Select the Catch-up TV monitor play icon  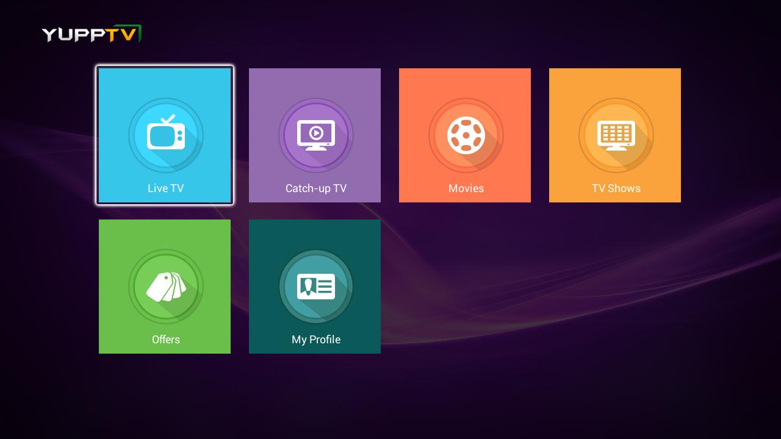[x=316, y=135]
